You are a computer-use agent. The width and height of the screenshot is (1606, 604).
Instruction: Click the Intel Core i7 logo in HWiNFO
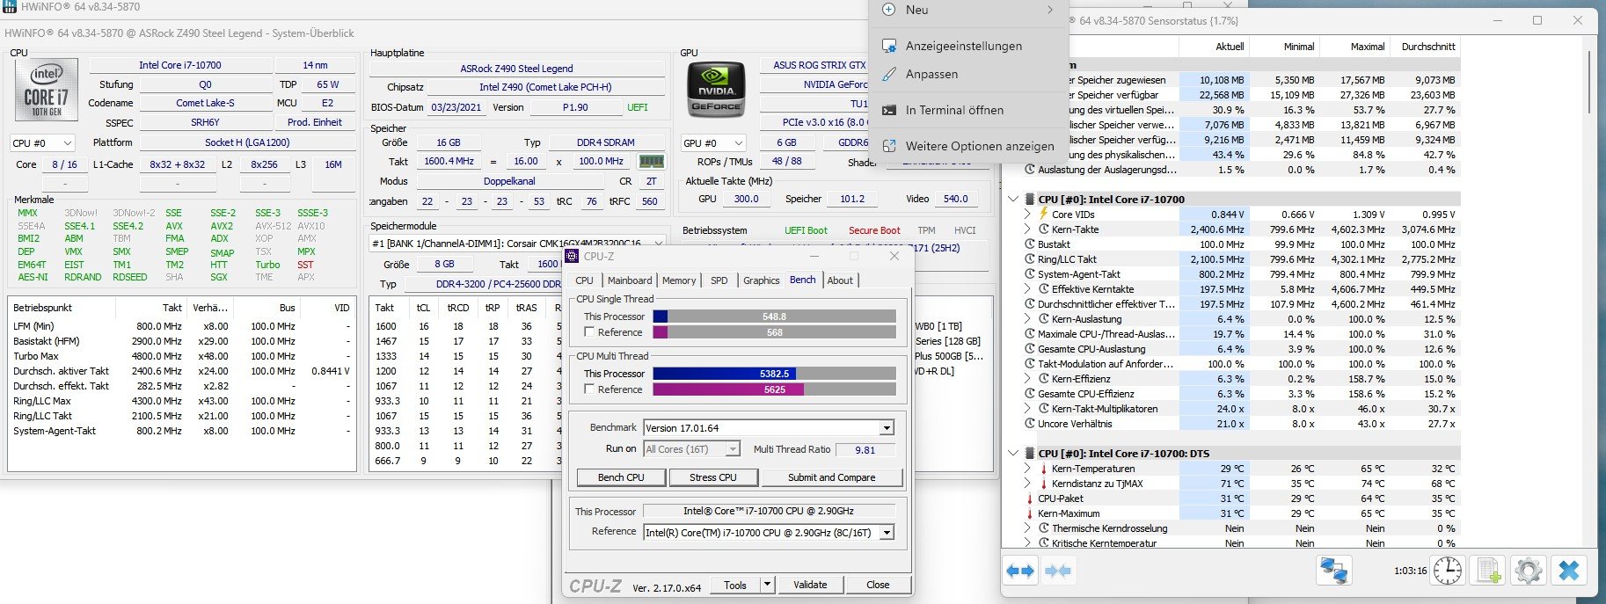(x=46, y=90)
